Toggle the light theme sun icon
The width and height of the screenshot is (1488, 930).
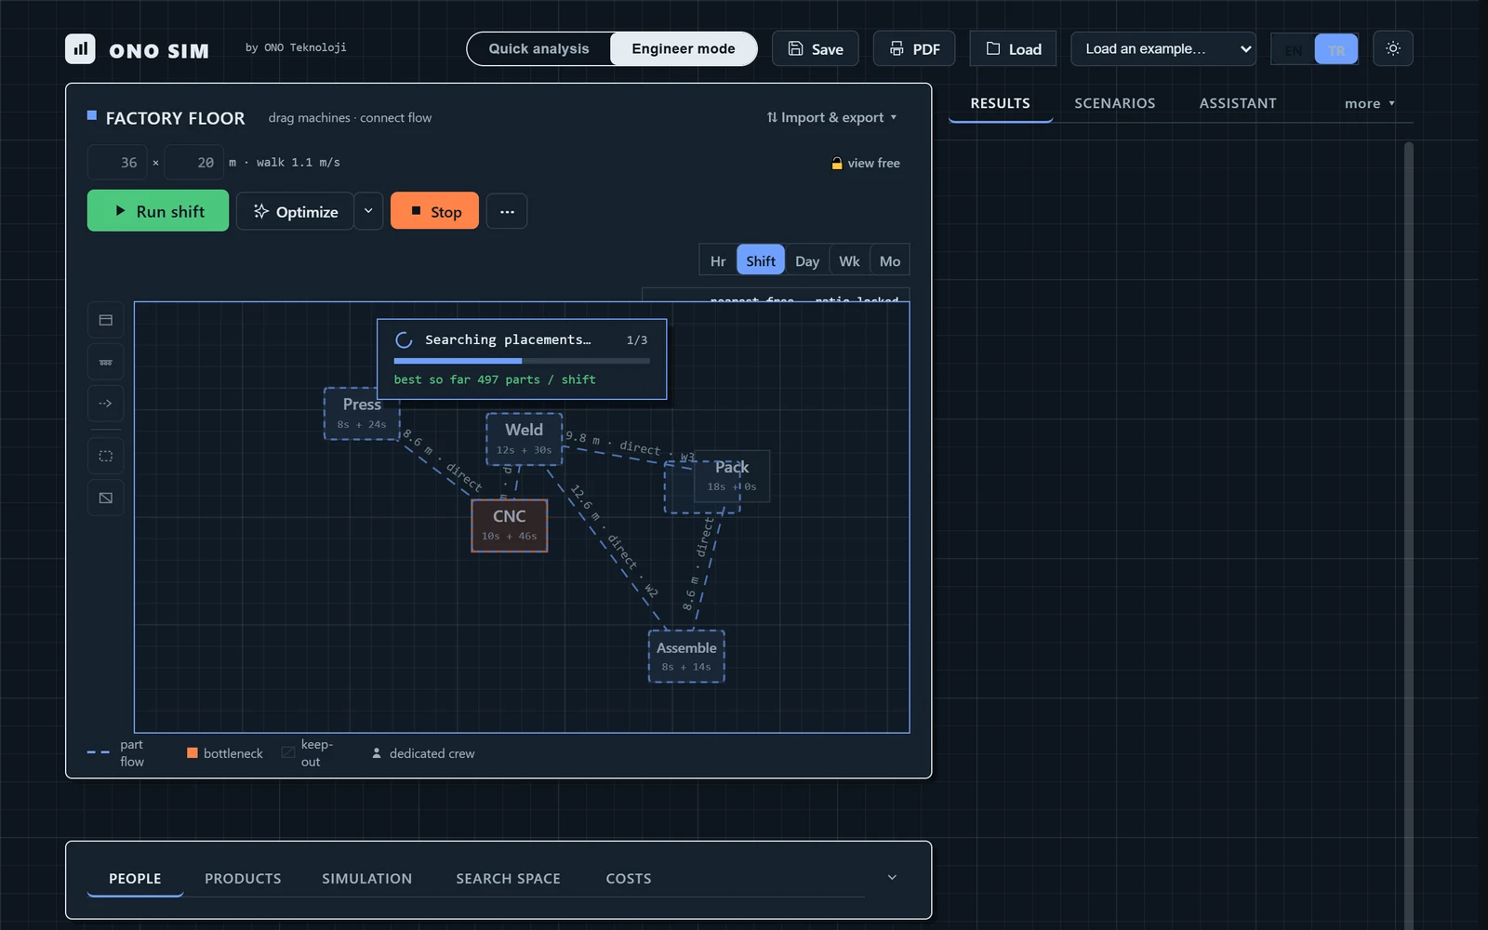1392,48
